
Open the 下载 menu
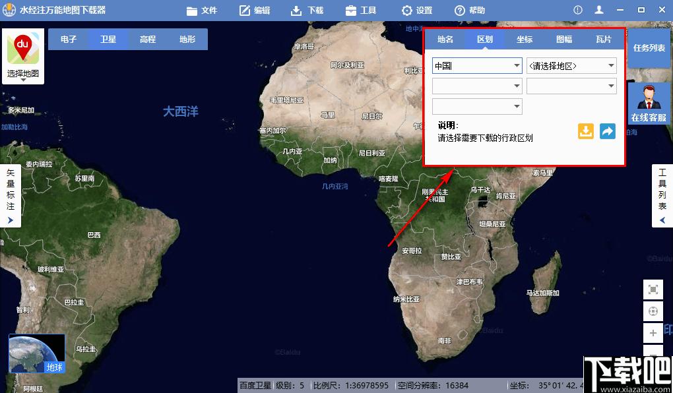click(x=307, y=11)
